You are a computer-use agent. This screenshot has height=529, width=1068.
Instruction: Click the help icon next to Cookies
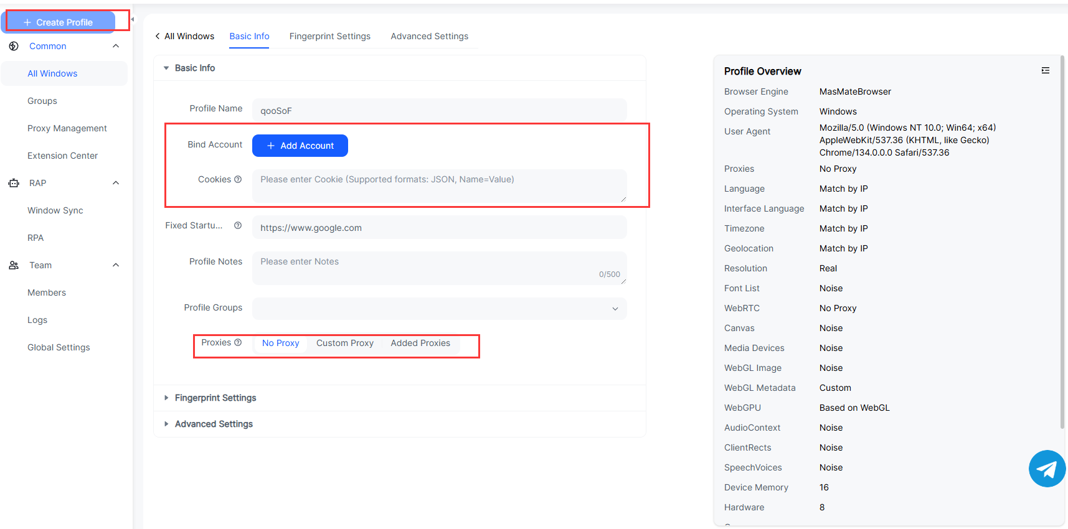(238, 179)
